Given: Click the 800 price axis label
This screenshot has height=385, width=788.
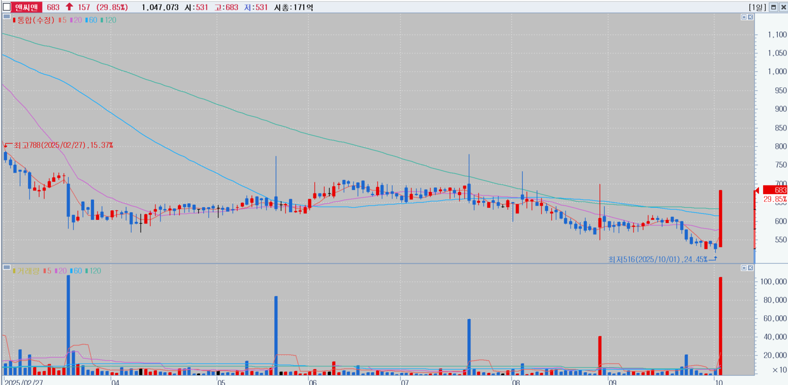Looking at the screenshot, I should point(780,146).
